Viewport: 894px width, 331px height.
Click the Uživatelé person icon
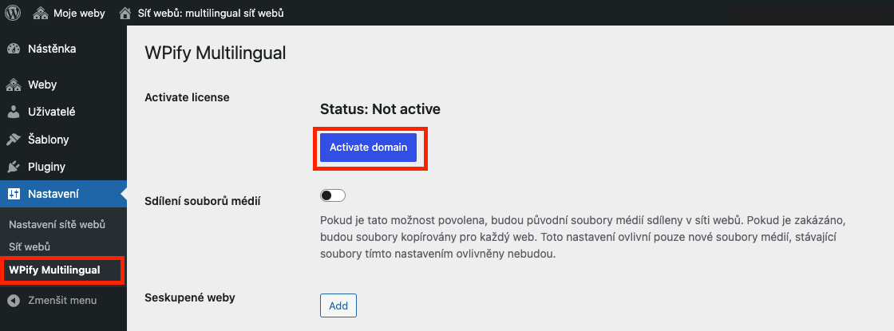click(x=14, y=112)
